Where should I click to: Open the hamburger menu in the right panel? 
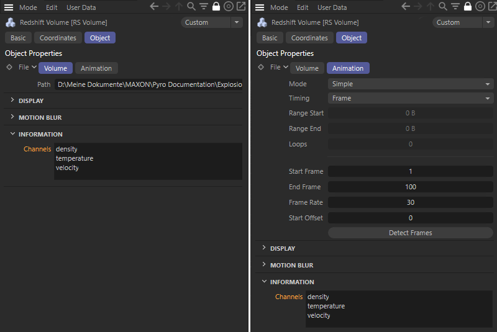click(x=260, y=7)
